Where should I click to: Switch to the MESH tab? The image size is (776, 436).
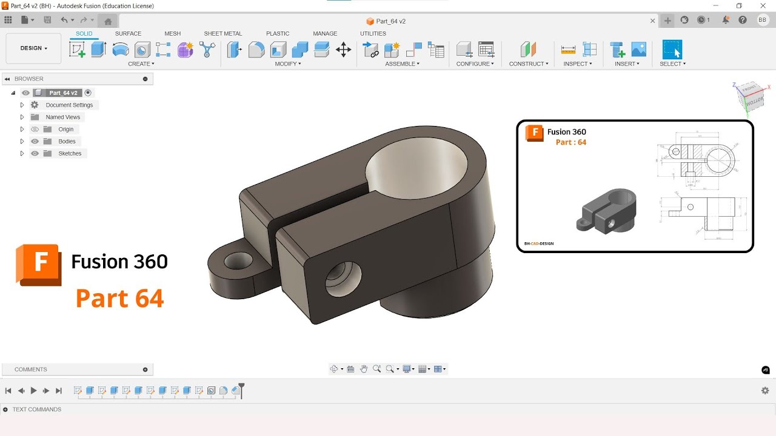coord(173,33)
